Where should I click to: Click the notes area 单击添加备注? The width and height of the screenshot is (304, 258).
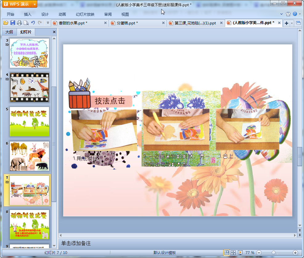pos(76,243)
